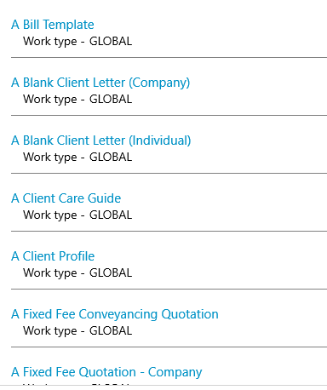The image size is (327, 390).
Task: Open A Blank Client Letter (Company) template
Action: 100,83
